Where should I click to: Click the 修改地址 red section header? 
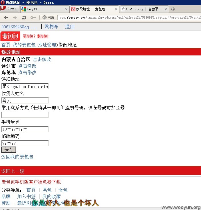point(100,52)
